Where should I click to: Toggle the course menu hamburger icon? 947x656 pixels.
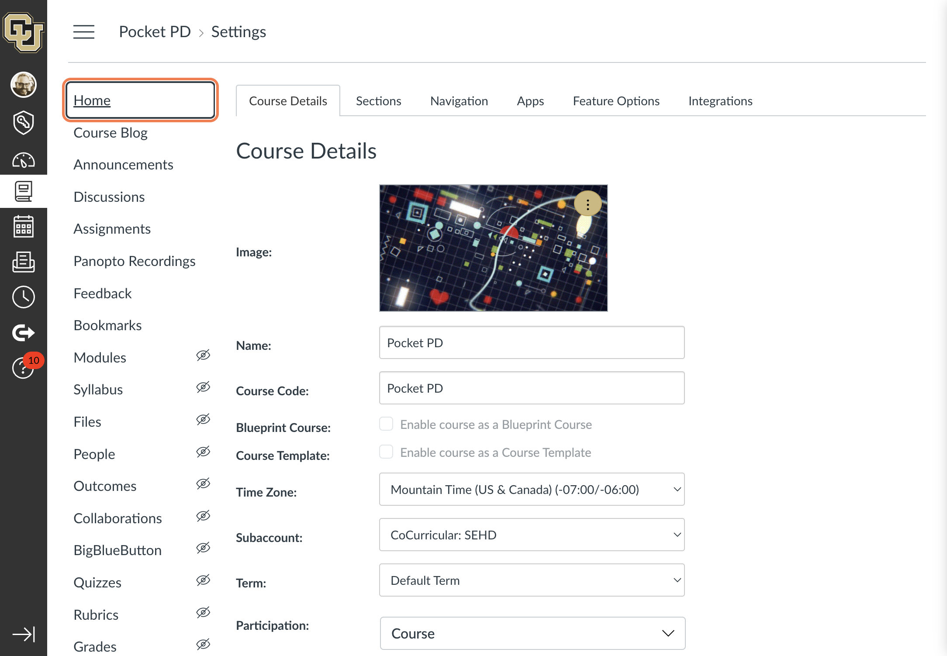click(84, 32)
